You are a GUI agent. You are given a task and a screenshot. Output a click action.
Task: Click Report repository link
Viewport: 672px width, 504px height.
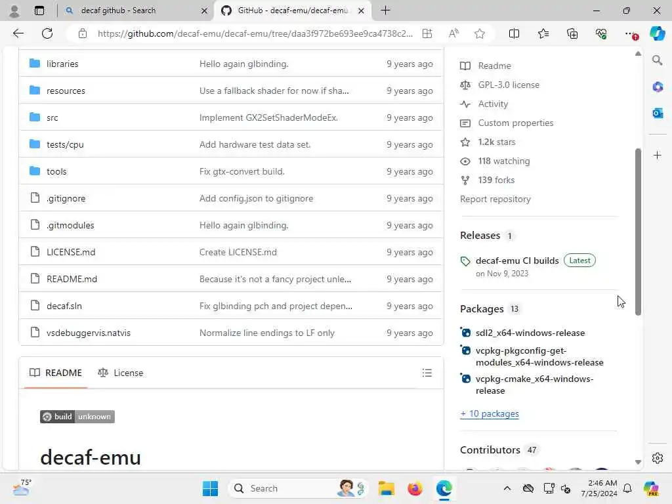495,199
